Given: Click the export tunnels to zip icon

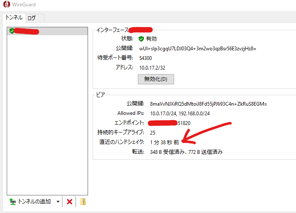Looking at the screenshot, I should pos(83,202).
